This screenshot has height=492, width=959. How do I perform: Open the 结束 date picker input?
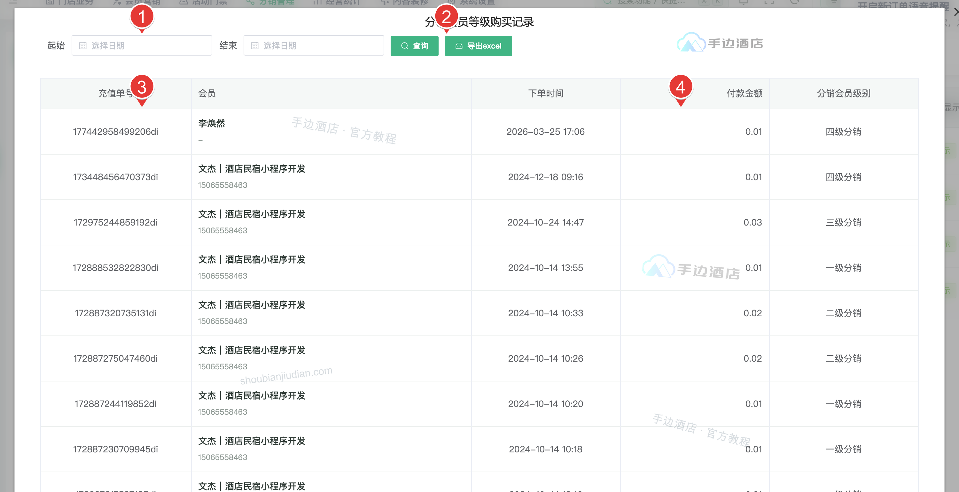coord(314,45)
